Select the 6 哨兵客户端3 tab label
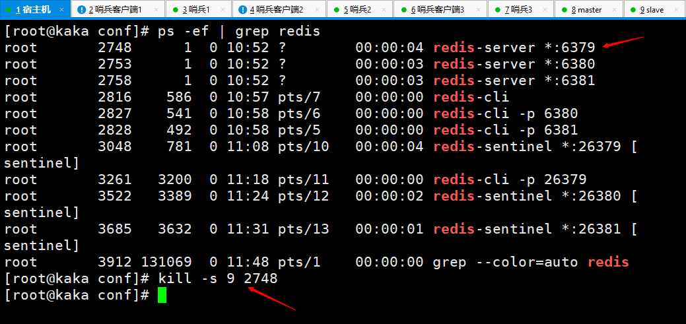 click(x=438, y=10)
